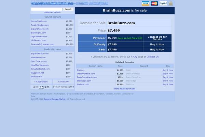Click Buy it Now for BrainEdge.com

tap(168, 81)
